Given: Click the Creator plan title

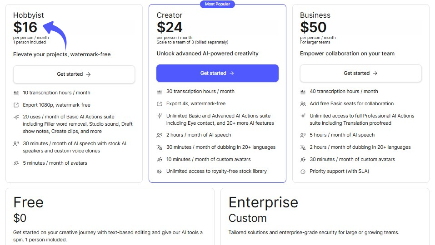Looking at the screenshot, I should [169, 15].
